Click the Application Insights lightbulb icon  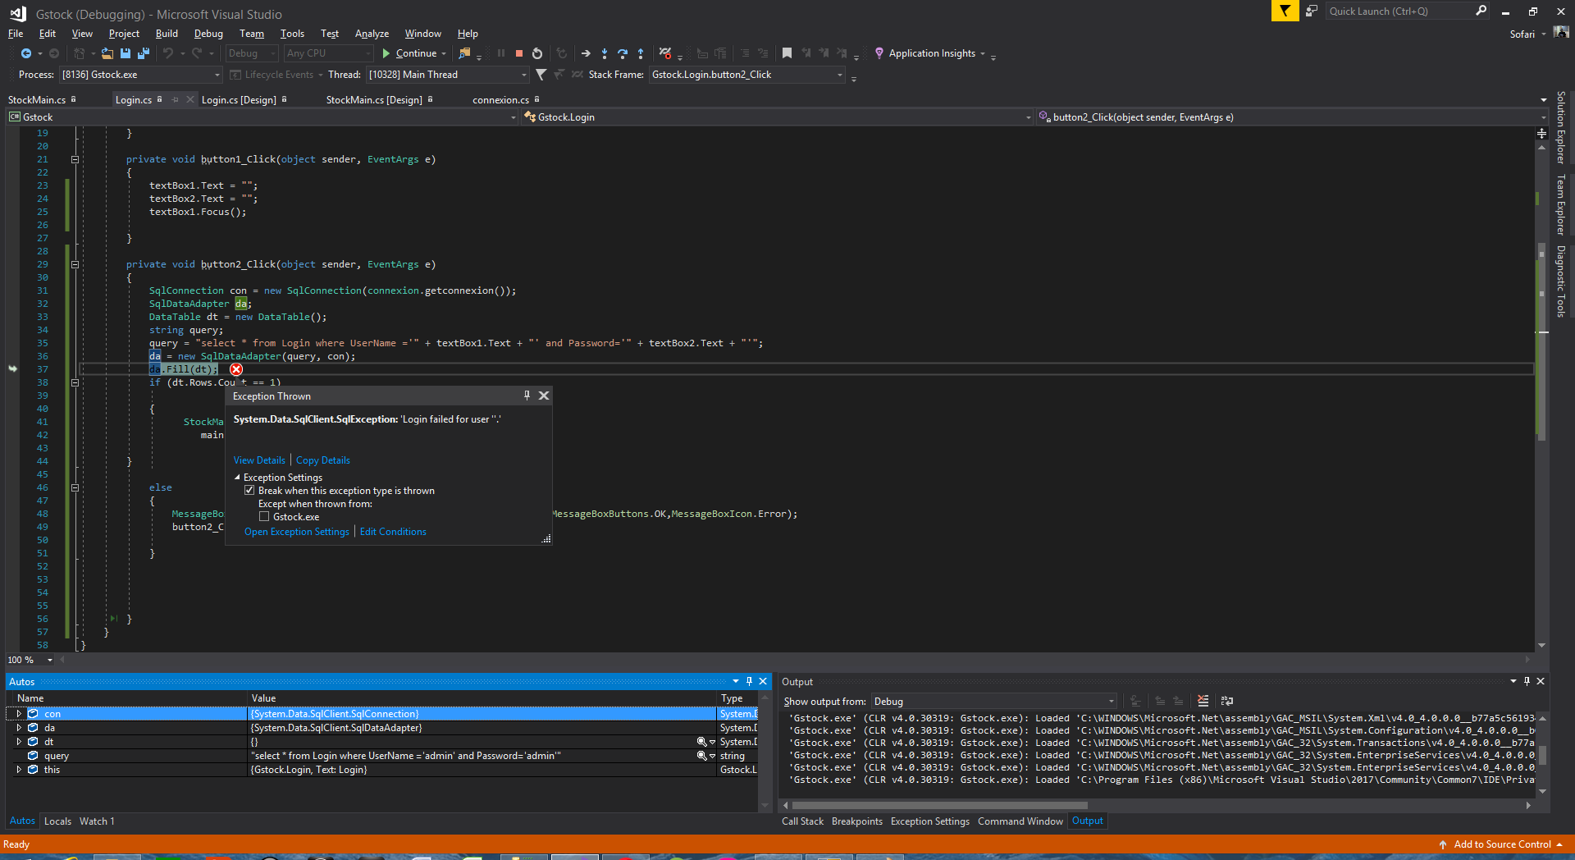tap(879, 53)
